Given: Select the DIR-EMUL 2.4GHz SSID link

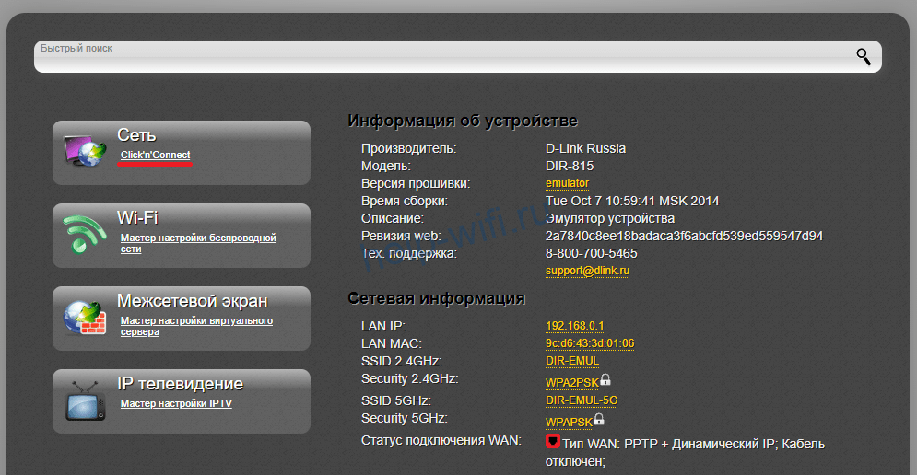Looking at the screenshot, I should [x=571, y=361].
